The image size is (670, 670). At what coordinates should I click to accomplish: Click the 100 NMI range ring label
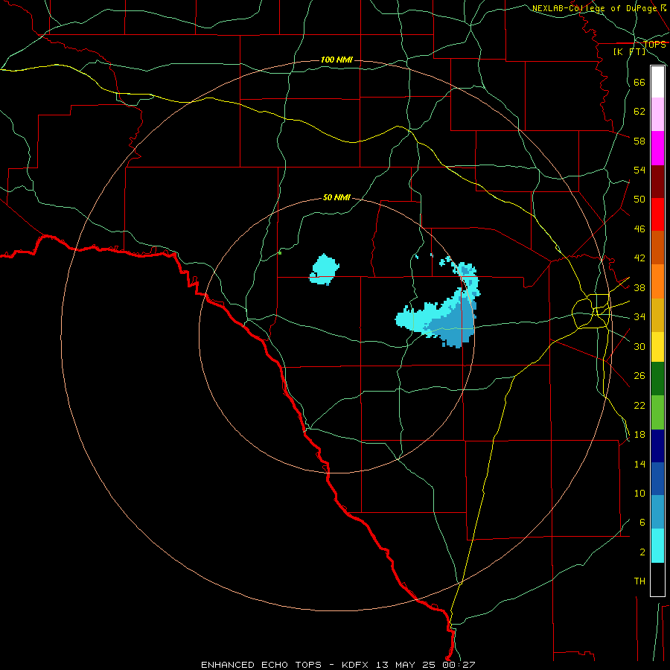(x=336, y=60)
